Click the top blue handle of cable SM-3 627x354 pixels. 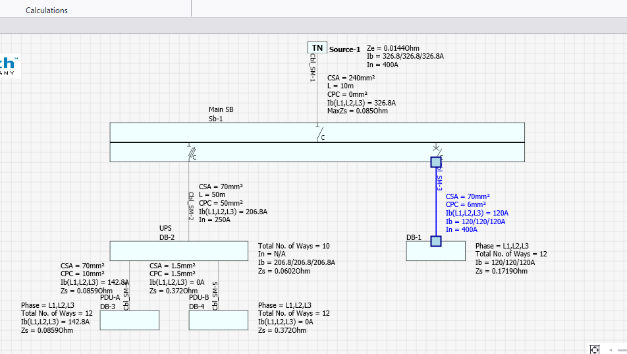click(x=436, y=162)
